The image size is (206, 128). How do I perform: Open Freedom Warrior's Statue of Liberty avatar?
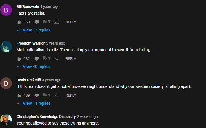pos(6,47)
